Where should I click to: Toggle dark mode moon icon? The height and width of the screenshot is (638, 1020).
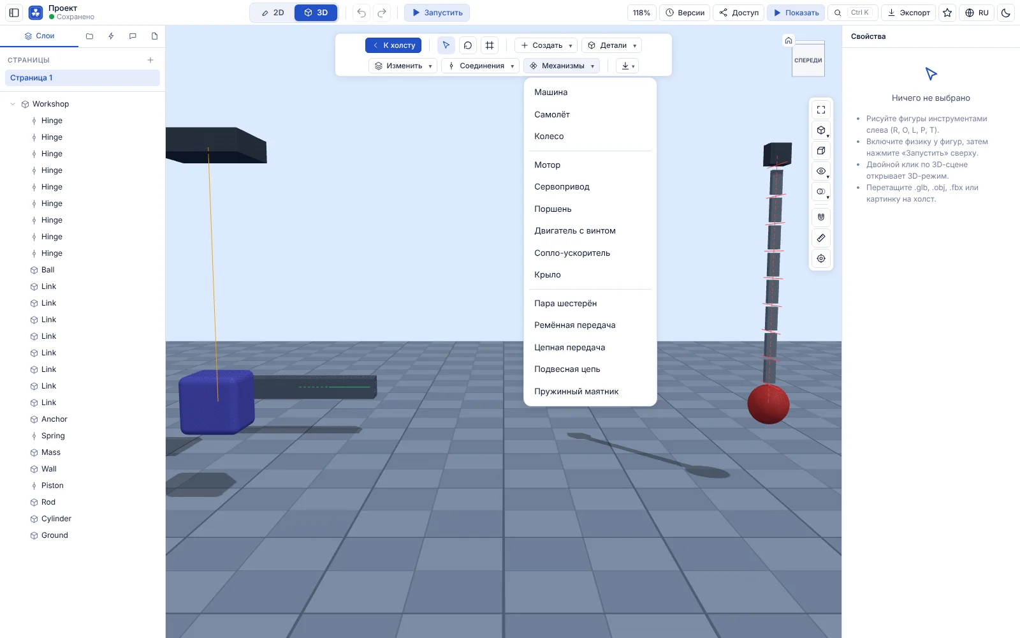pos(1006,13)
